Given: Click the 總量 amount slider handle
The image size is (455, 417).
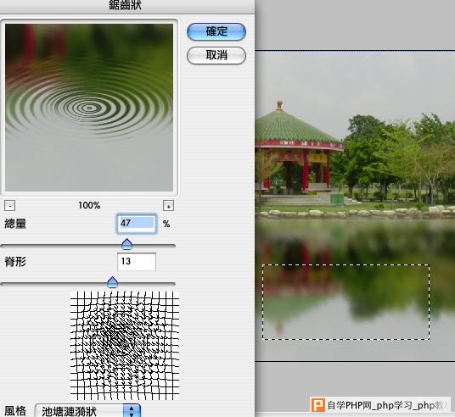Looking at the screenshot, I should 126,244.
